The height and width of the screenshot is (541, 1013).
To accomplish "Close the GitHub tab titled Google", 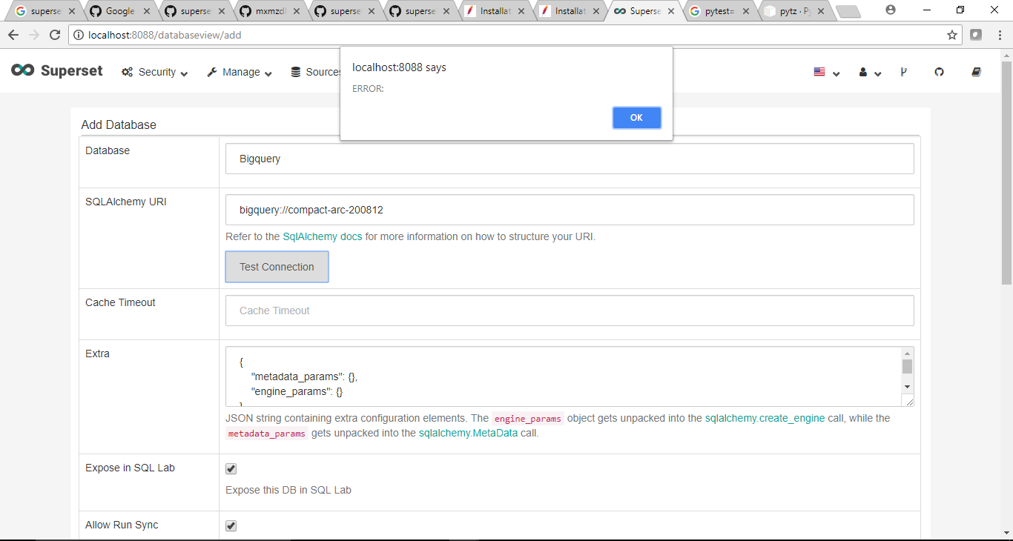I will point(146,11).
